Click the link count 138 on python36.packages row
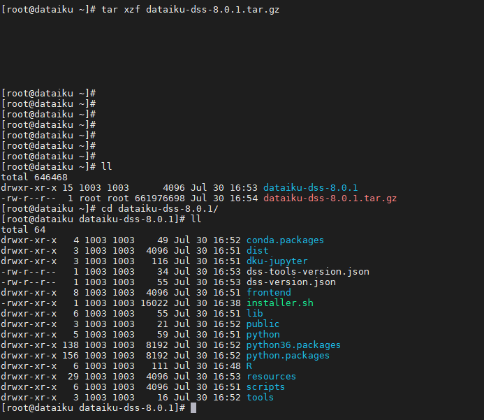The width and height of the screenshot is (484, 420). pyautogui.click(x=71, y=345)
